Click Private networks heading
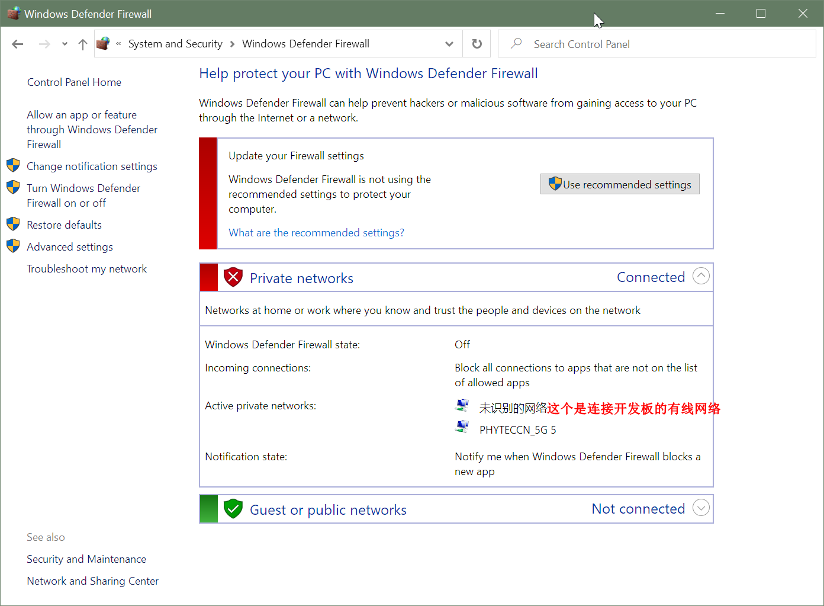 pyautogui.click(x=301, y=278)
